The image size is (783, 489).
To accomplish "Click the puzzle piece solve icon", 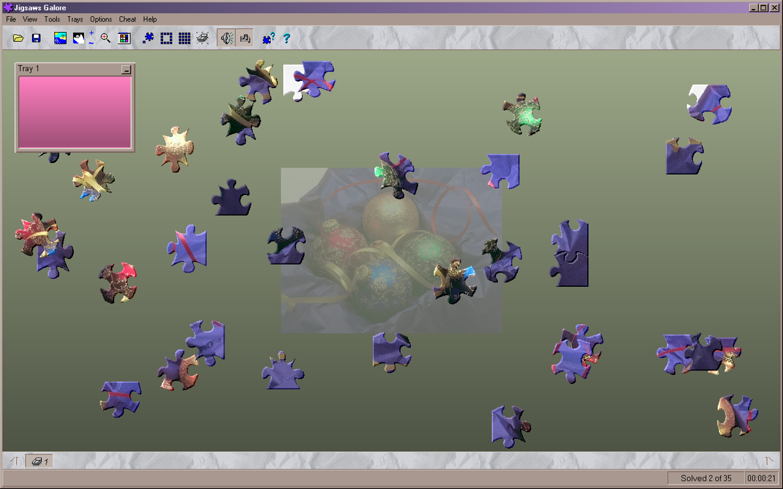I will [147, 38].
